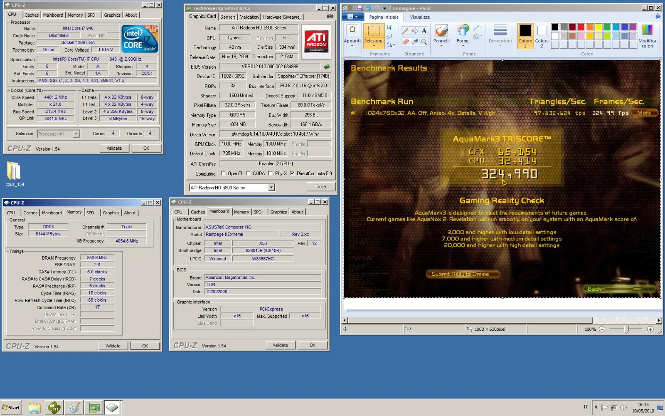Expand the Appunti dropdown arrow

click(x=352, y=45)
